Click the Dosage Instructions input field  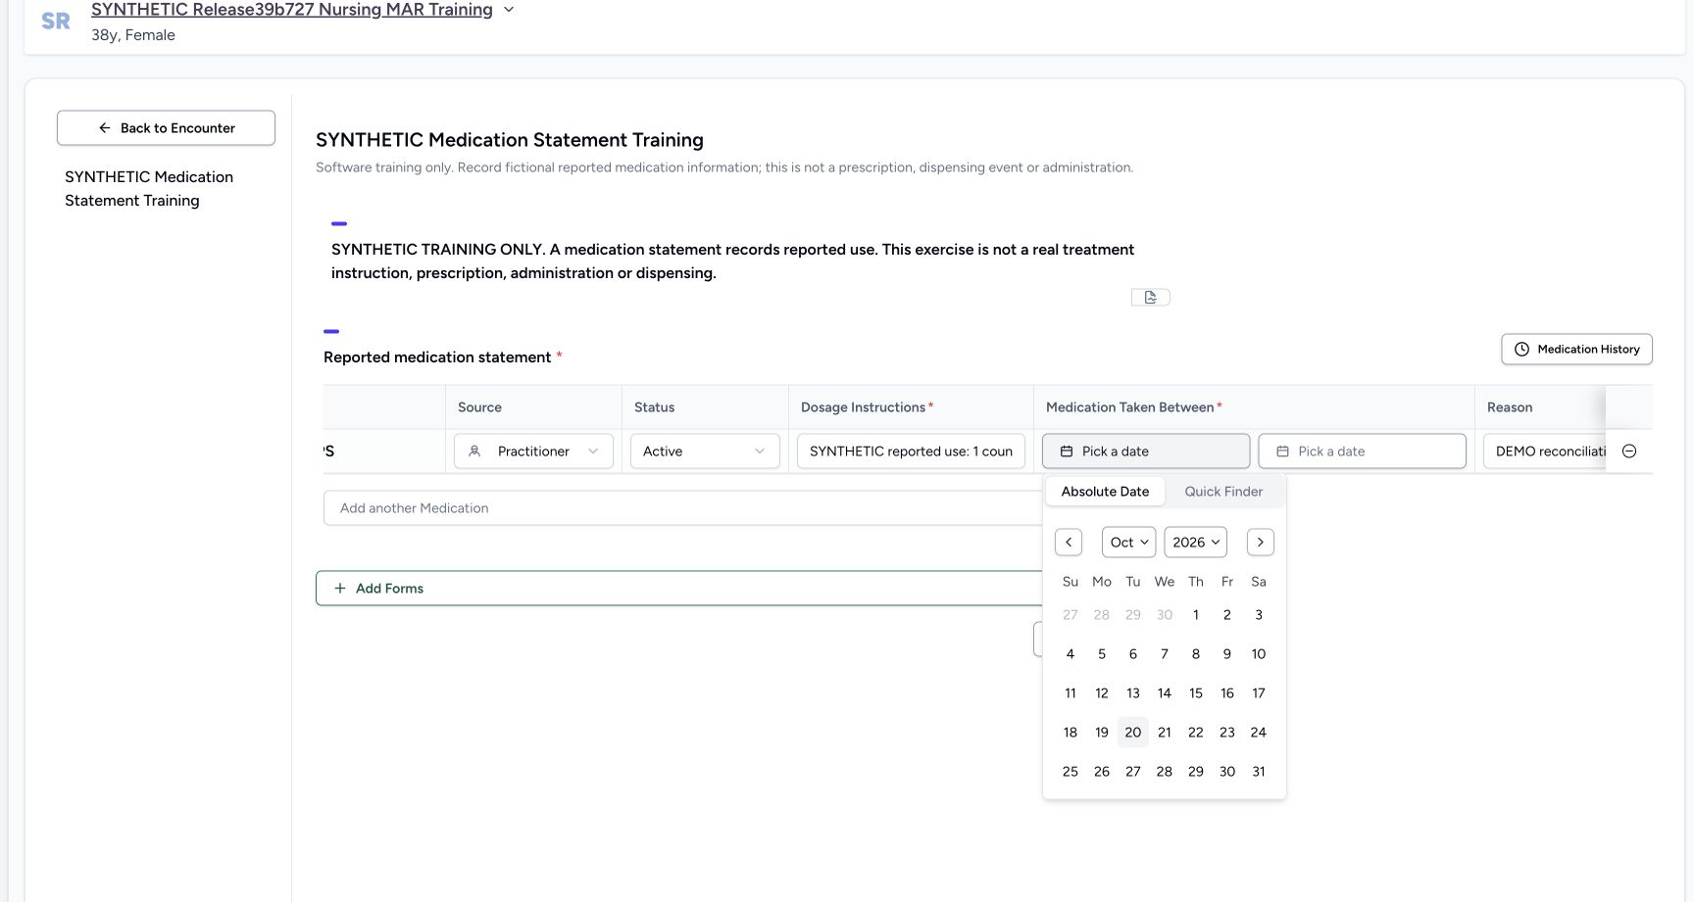point(911,451)
